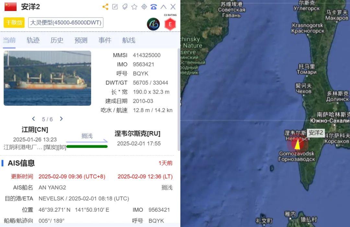
Task: Click the telephone contact icon
Action: 154,7
